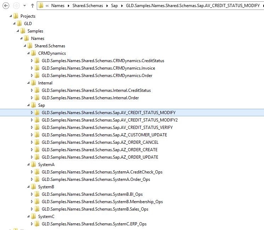Click folder icon of SystemA.CreditCheck_Ops

coord(37,172)
